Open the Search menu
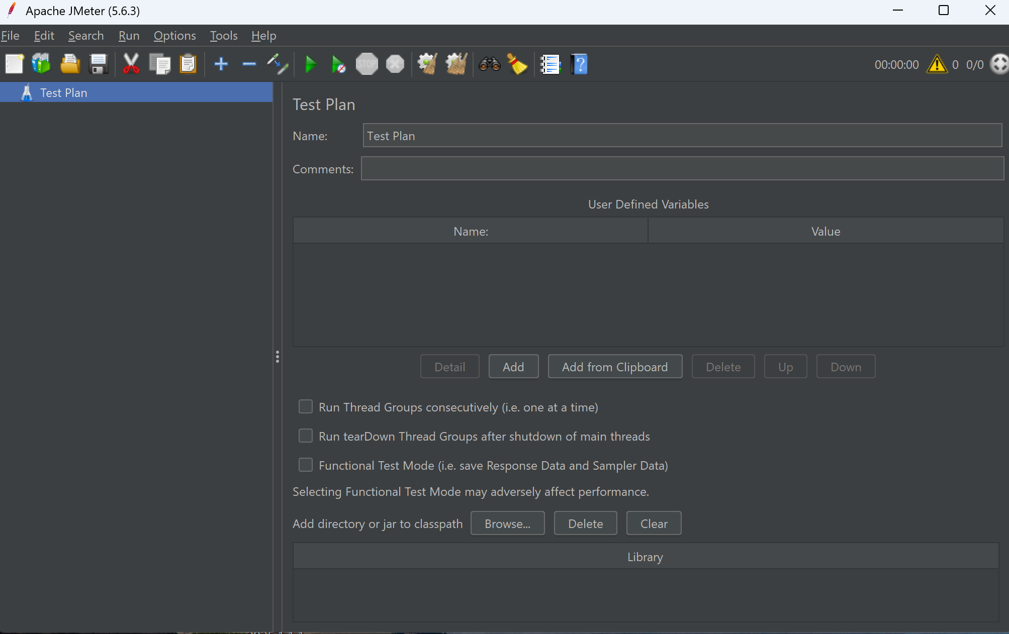This screenshot has width=1009, height=634. (86, 36)
